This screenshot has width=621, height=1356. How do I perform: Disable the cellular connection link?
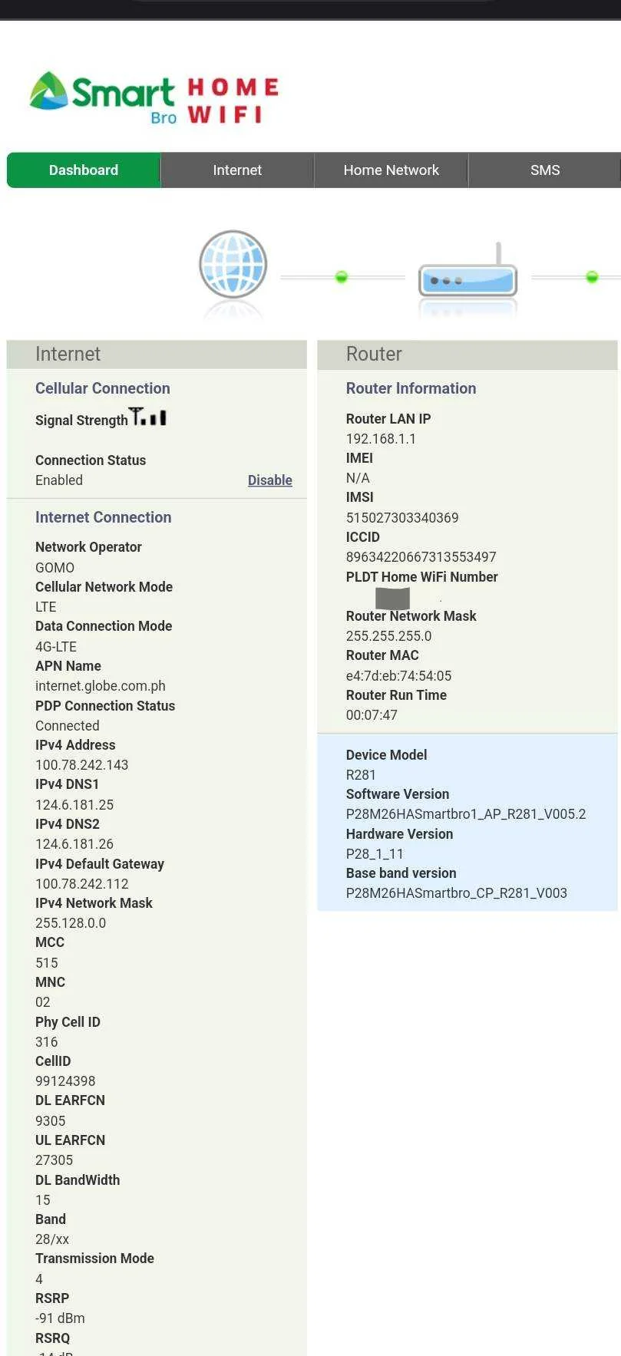[270, 480]
